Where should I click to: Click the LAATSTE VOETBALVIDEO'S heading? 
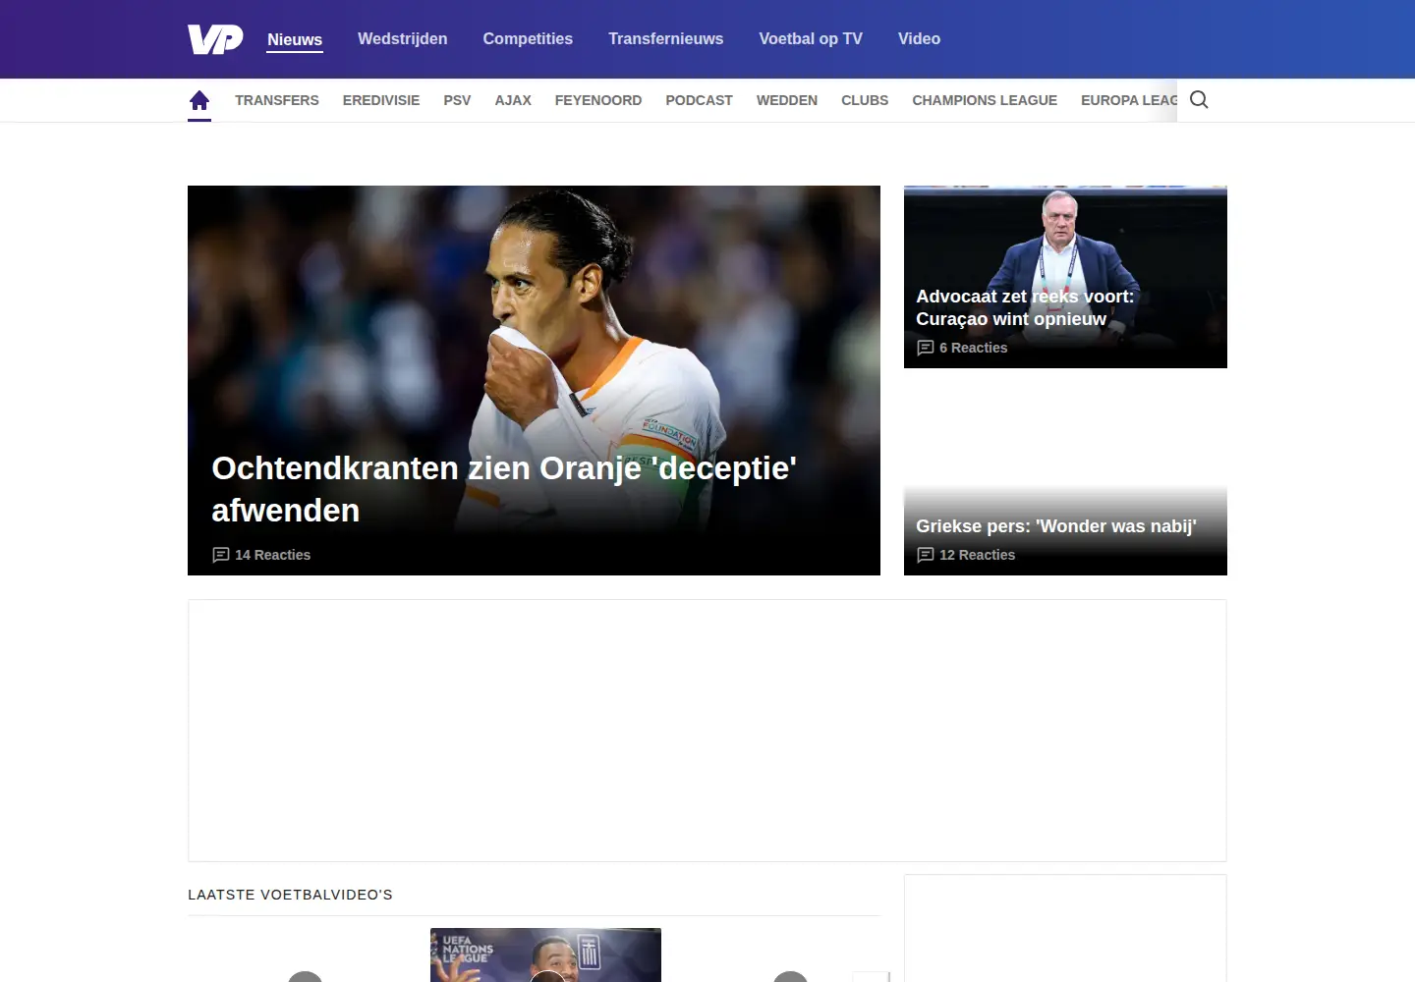coord(290,895)
